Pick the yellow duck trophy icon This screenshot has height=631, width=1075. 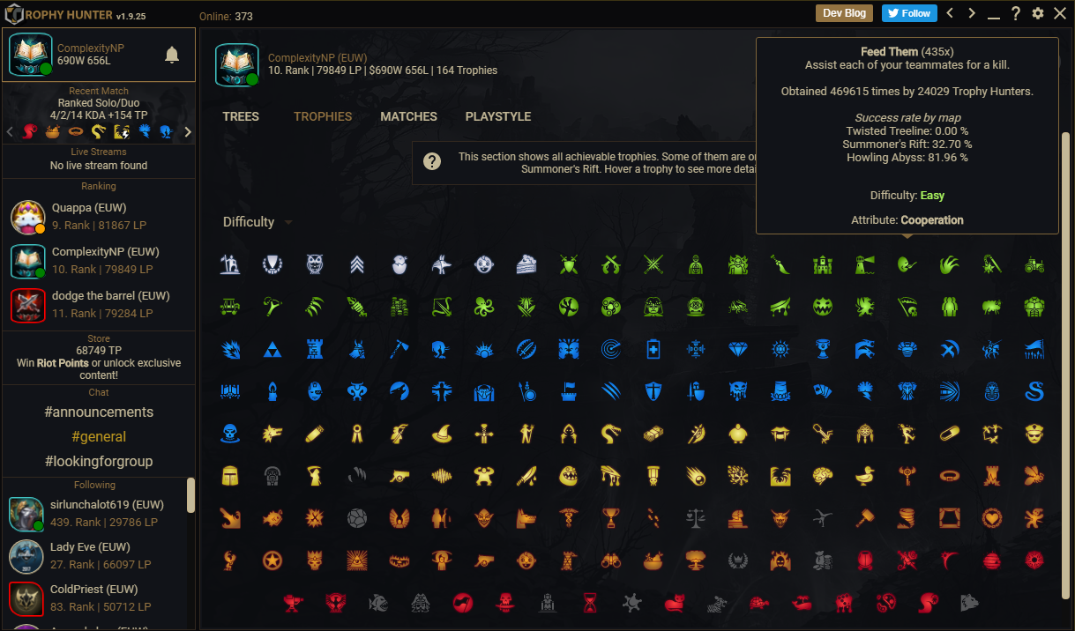[x=865, y=476]
